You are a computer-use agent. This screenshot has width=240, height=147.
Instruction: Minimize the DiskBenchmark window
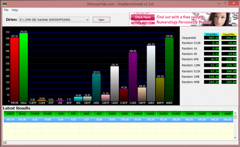219,3
